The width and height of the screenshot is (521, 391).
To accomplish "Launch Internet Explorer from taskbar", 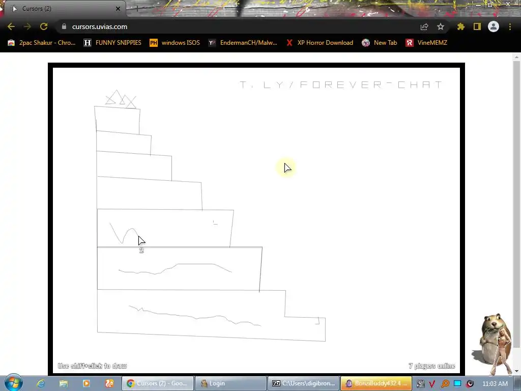I will [x=41, y=383].
